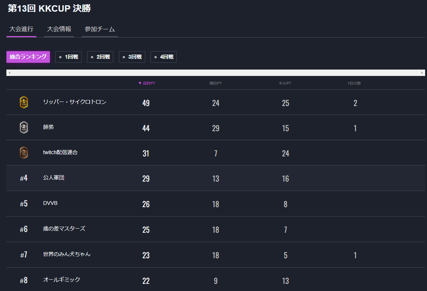The height and width of the screenshot is (291, 427).
Task: Click total points 26 for DVVB
Action: pos(146,204)
